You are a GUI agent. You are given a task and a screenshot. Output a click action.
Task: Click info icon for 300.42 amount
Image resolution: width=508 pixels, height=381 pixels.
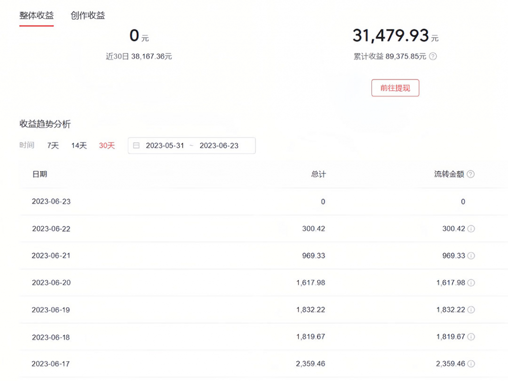coord(471,229)
